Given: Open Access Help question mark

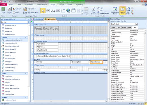Looking at the screenshot, I should click(x=146, y=5).
